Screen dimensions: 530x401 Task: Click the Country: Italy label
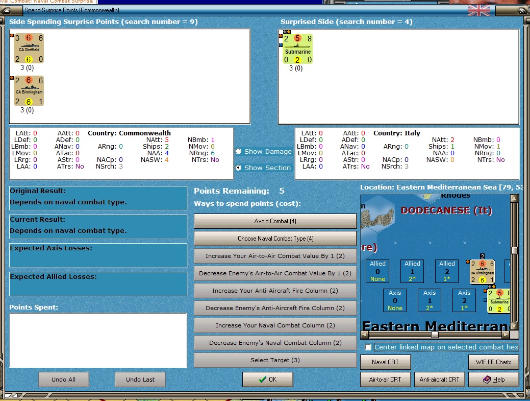click(397, 133)
